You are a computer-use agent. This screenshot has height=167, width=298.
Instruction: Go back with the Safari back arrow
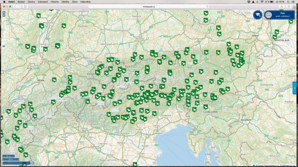pyautogui.click(x=15, y=6)
